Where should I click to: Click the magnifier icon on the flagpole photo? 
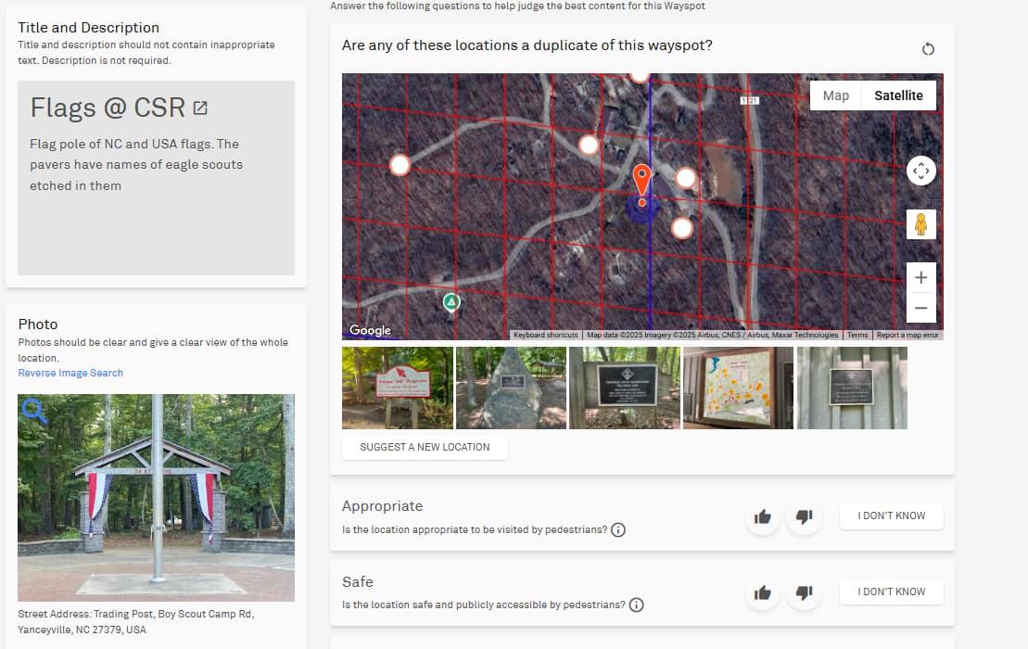(34, 411)
